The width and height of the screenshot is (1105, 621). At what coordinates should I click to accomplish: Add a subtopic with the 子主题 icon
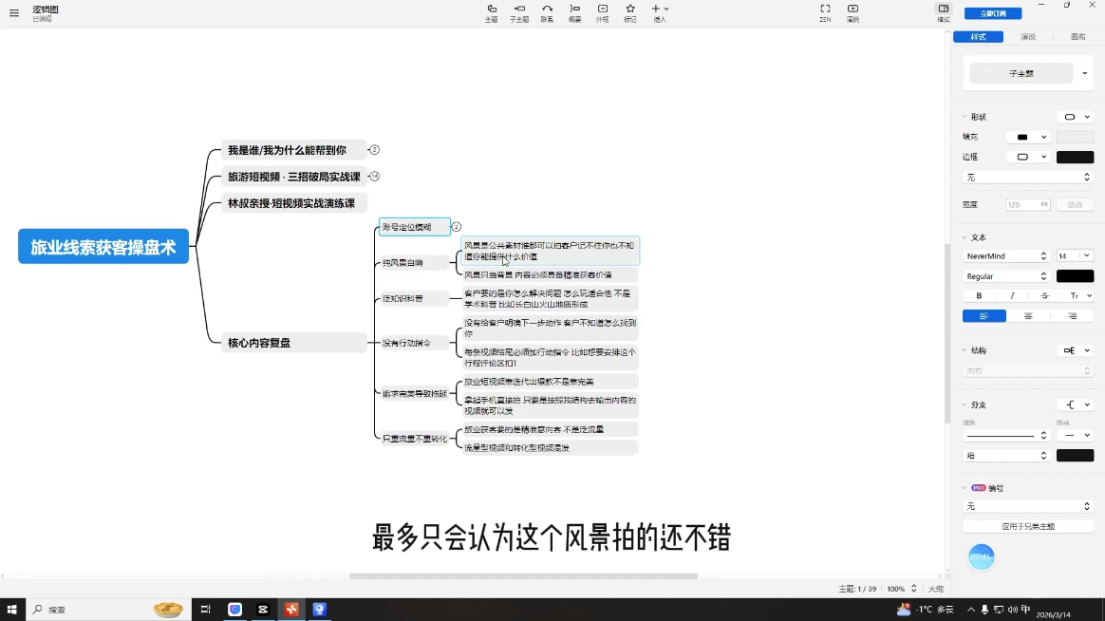(x=519, y=12)
